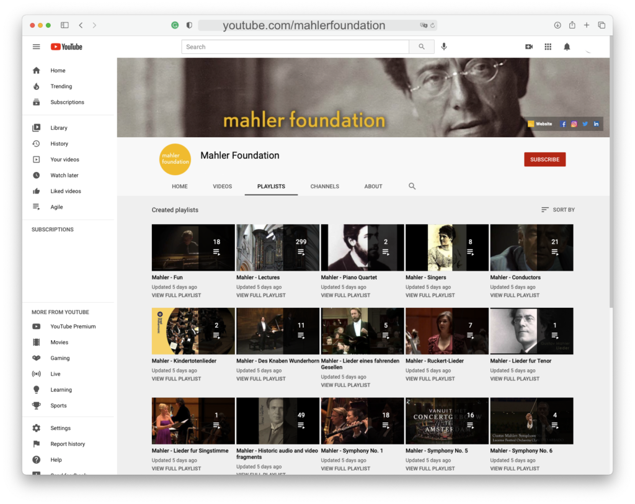Image resolution: width=635 pixels, height=504 pixels.
Task: Open the Mahler - Symphony No. 1 playlist thumbnail
Action: click(362, 420)
